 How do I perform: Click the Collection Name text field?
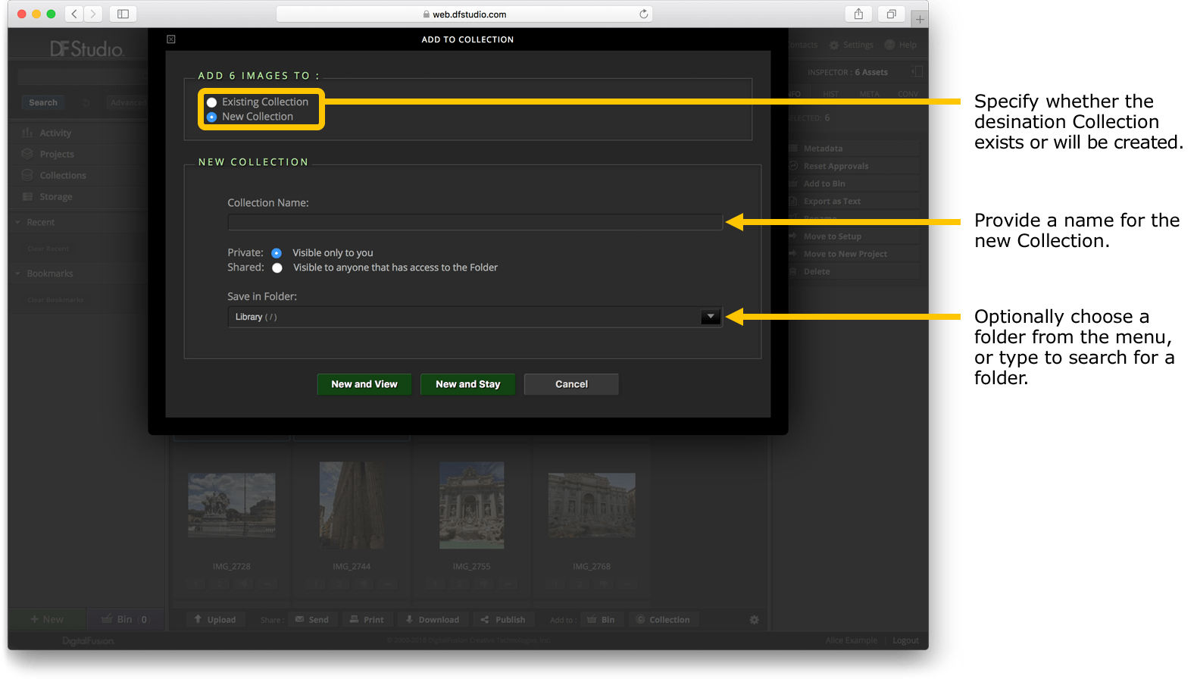474,222
